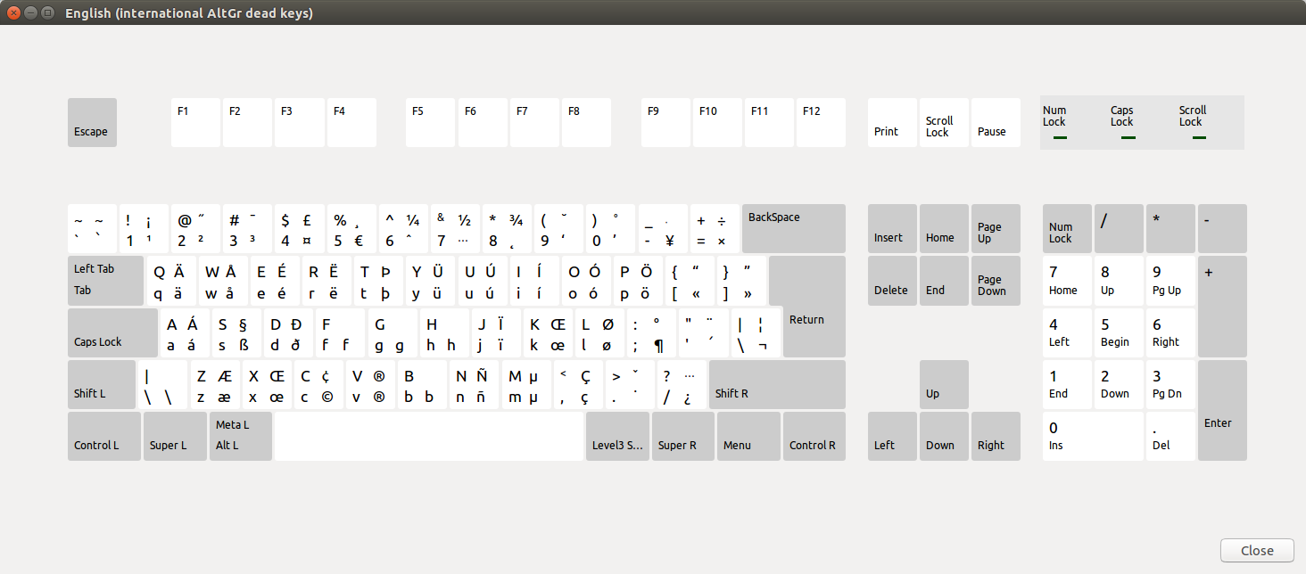1306x574 pixels.
Task: Click the Control L key
Action: (x=104, y=436)
